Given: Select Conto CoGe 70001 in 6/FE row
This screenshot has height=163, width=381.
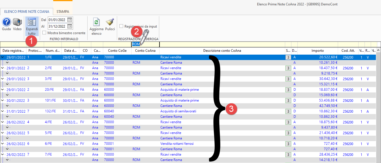Looking at the screenshot, I should coord(109,144).
